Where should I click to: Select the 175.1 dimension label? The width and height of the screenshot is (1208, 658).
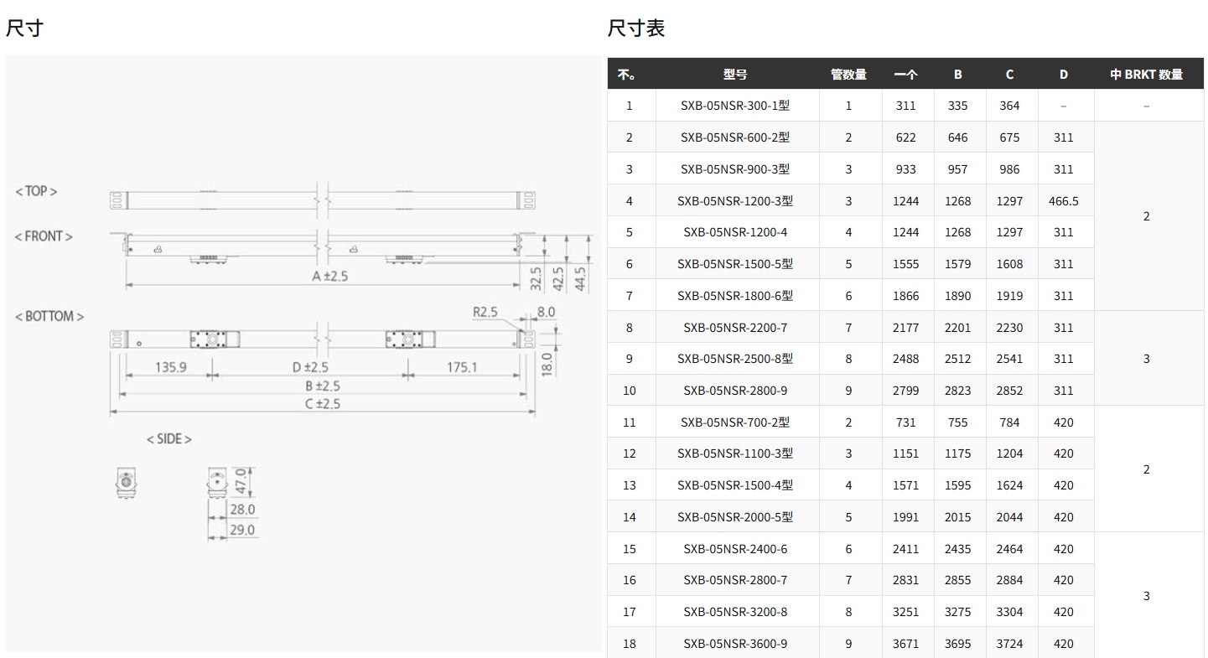click(x=461, y=367)
